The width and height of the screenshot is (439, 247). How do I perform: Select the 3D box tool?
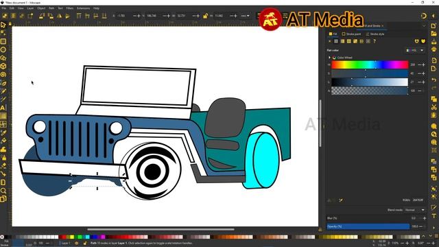pyautogui.click(x=3, y=67)
